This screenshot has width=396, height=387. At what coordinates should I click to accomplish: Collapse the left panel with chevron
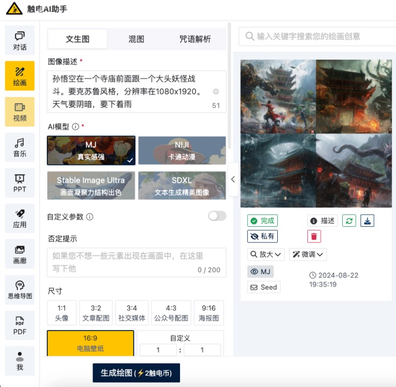(x=233, y=180)
